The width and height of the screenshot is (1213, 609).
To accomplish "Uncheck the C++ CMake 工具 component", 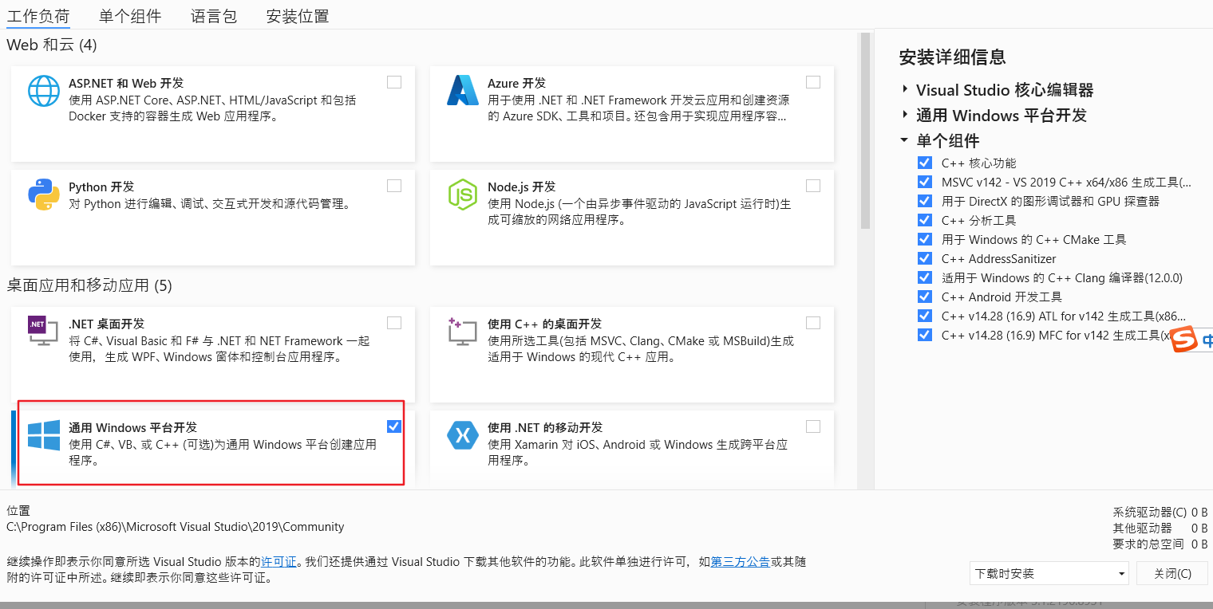I will pos(925,239).
